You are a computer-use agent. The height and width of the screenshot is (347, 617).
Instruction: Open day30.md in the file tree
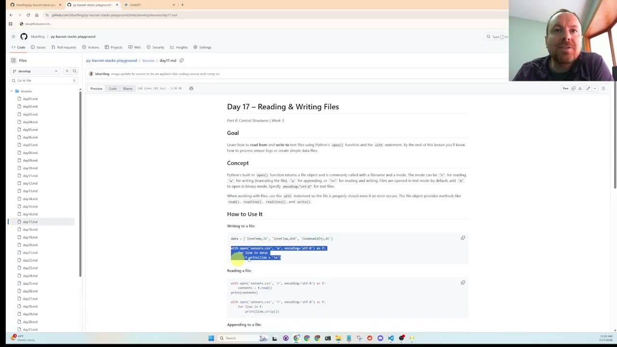click(30, 322)
